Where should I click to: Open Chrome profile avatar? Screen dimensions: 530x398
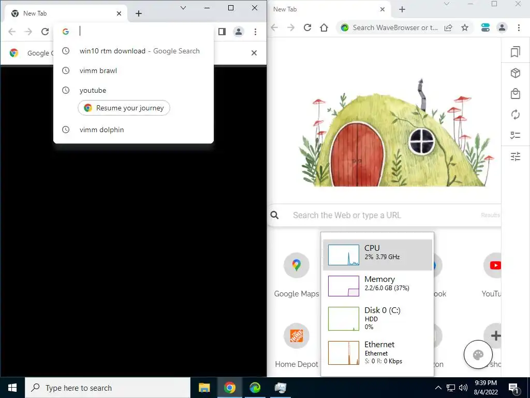[239, 32]
